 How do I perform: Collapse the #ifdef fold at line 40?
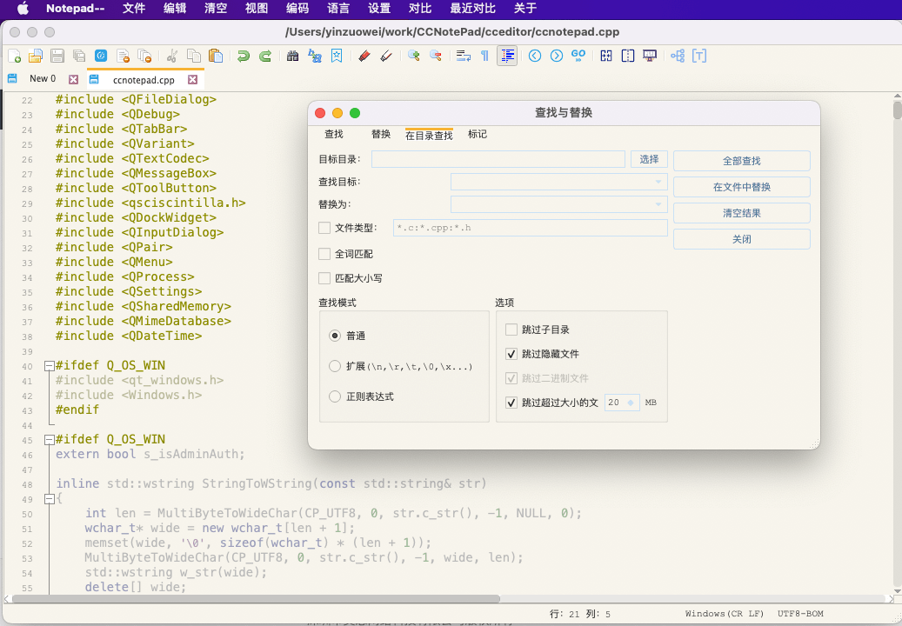pos(50,366)
